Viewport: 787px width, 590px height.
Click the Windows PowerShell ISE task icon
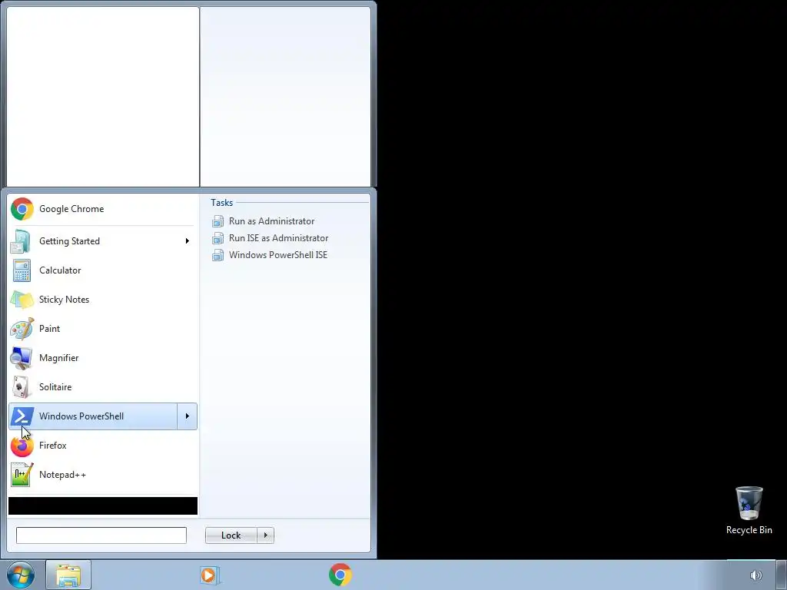(x=218, y=255)
